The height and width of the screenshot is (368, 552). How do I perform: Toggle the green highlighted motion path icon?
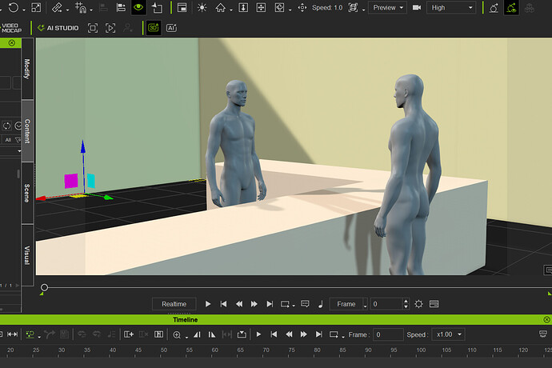point(511,7)
